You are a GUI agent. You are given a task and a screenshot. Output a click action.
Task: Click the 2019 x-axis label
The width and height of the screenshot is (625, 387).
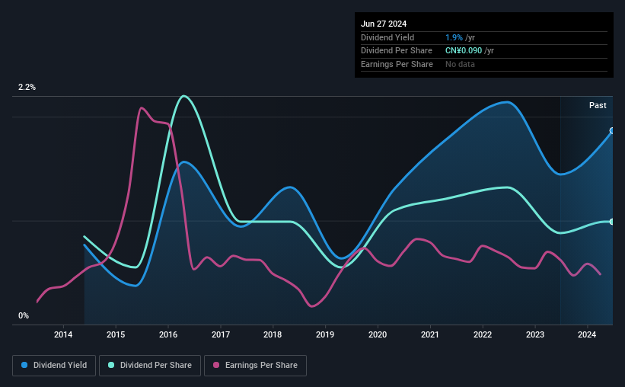(325, 334)
